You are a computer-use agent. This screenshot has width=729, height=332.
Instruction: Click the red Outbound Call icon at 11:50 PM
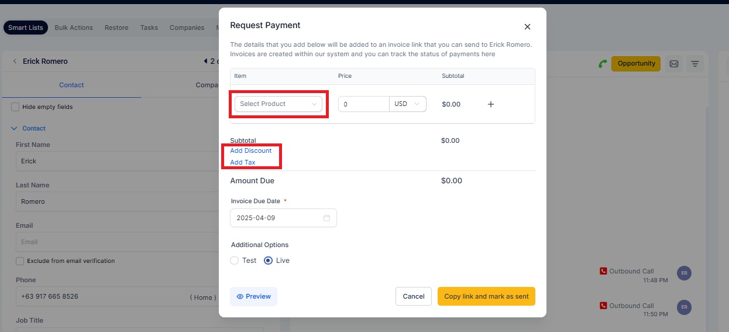[603, 306]
